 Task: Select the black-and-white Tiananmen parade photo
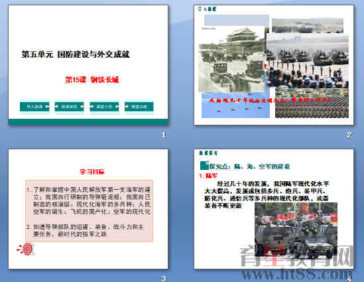[231, 59]
